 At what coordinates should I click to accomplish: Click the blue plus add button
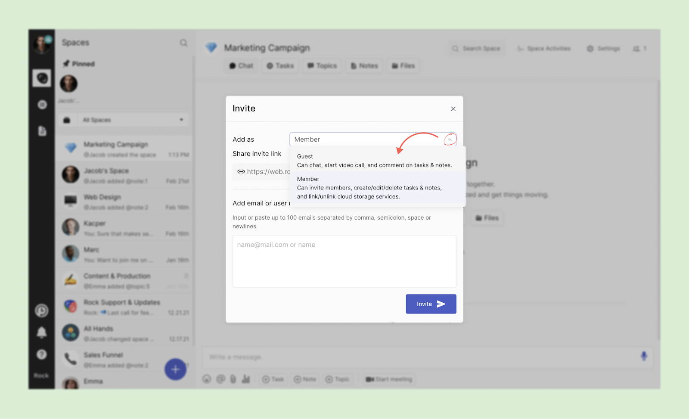pyautogui.click(x=175, y=369)
